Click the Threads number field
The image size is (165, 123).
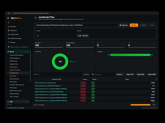point(42,36)
